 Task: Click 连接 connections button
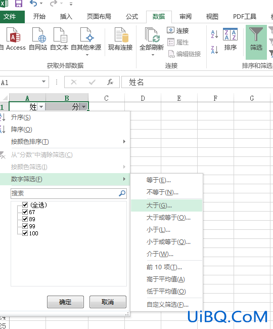pyautogui.click(x=177, y=31)
